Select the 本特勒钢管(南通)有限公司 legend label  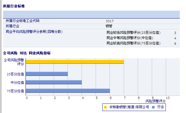point(129,107)
